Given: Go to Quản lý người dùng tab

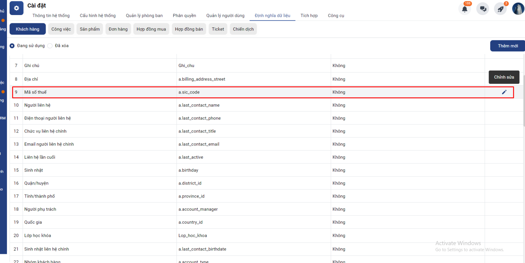Looking at the screenshot, I should [x=225, y=16].
